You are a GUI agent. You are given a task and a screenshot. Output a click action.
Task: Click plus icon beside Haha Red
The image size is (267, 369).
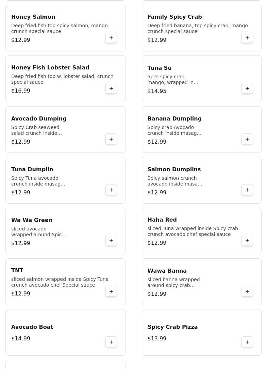point(247,241)
